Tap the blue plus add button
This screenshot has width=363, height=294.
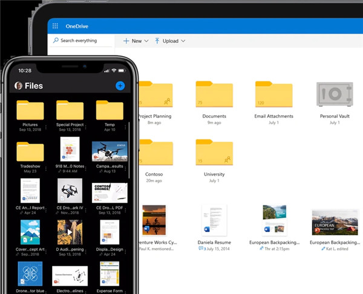click(x=120, y=86)
